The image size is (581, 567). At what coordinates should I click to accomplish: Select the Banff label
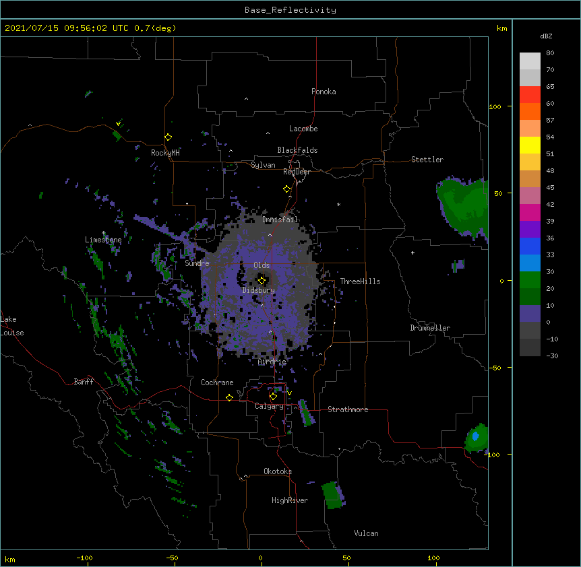click(x=84, y=382)
